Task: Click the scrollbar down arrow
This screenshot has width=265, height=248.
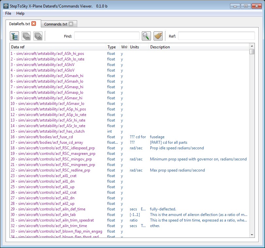Action: click(252, 235)
